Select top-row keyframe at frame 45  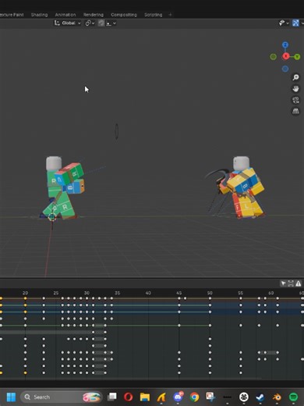[x=179, y=298]
